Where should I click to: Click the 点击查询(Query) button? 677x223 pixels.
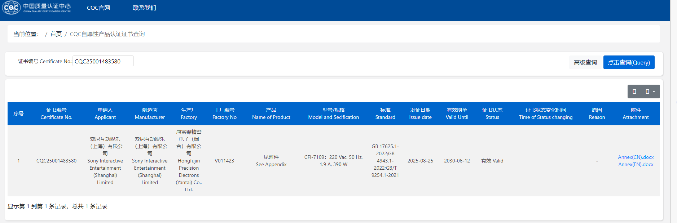coord(629,62)
